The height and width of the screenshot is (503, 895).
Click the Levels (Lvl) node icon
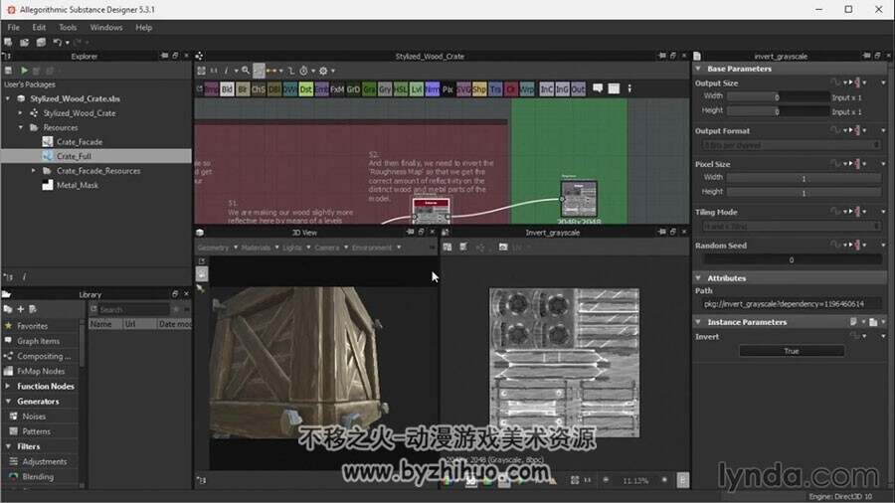(x=417, y=88)
